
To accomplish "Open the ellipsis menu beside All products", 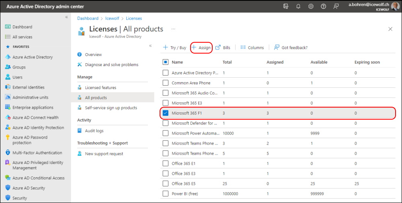I will click(173, 29).
